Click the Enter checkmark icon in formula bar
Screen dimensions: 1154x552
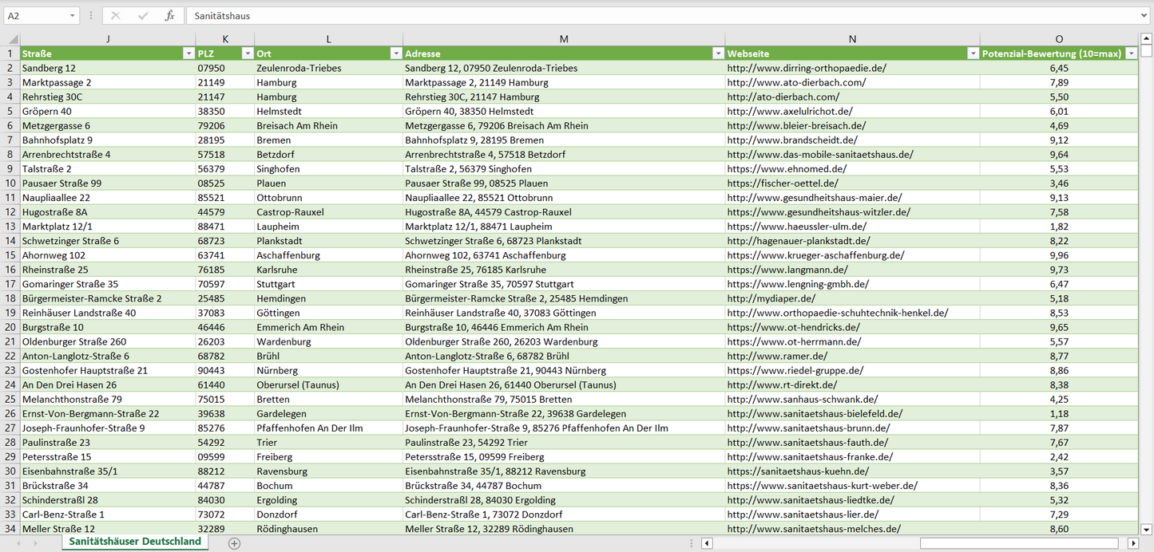click(x=143, y=15)
